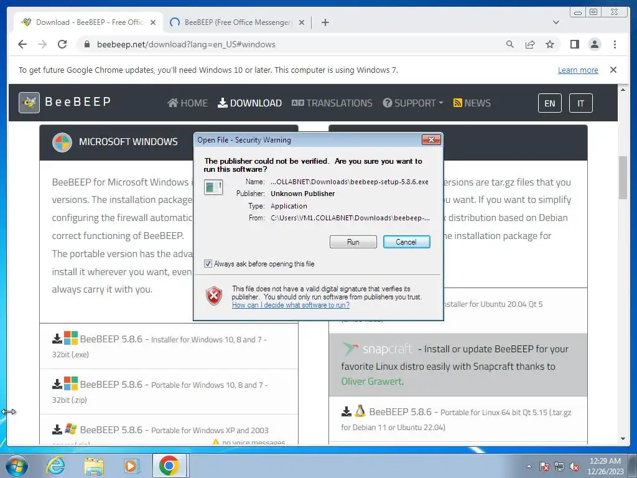Switch to the Download - BeeBEEP tab
Screen dimensions: 637x478
pyautogui.click(x=88, y=22)
